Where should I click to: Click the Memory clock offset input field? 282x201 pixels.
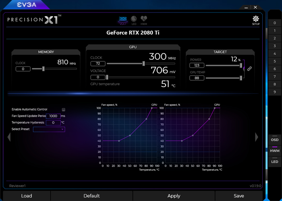pos(23,69)
